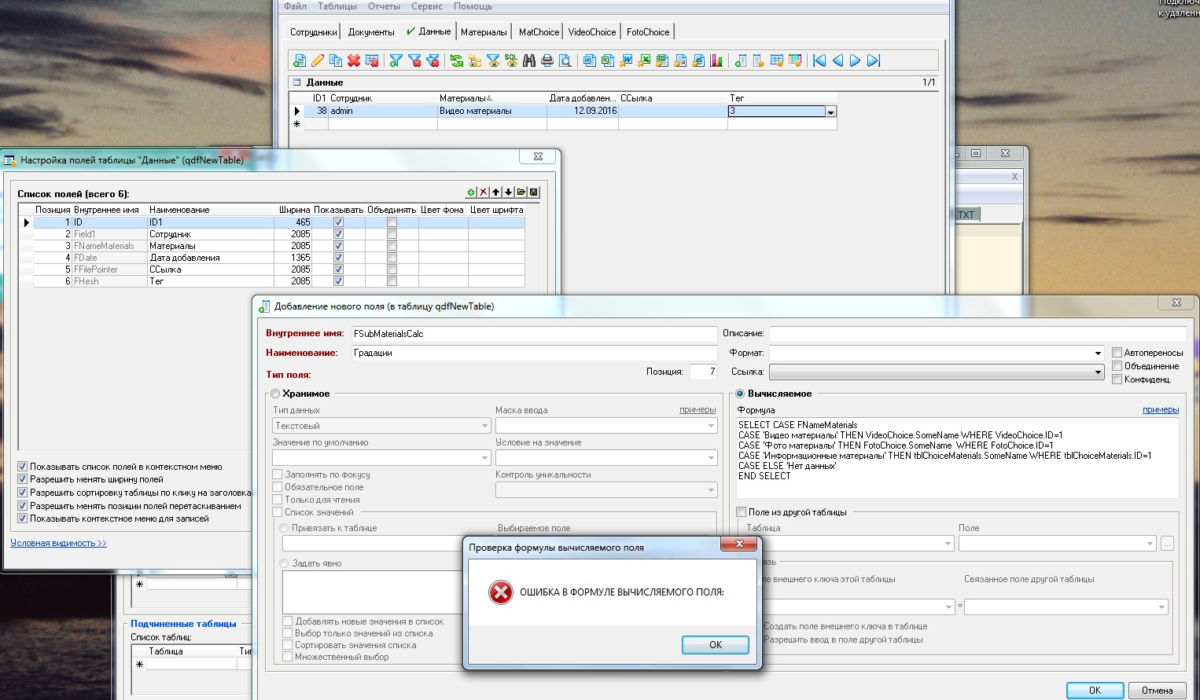This screenshot has width=1200, height=700.
Task: Click the move field down arrow icon
Action: click(x=509, y=192)
